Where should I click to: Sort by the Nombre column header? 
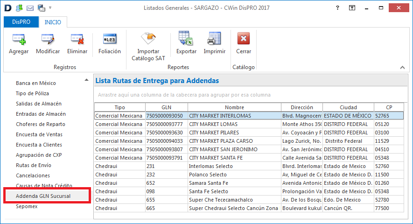tap(234, 107)
